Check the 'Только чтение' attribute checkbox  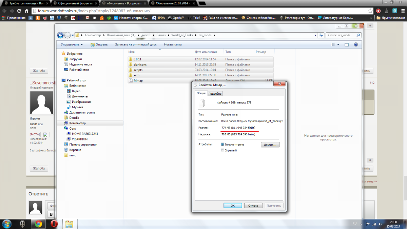pyautogui.click(x=222, y=145)
